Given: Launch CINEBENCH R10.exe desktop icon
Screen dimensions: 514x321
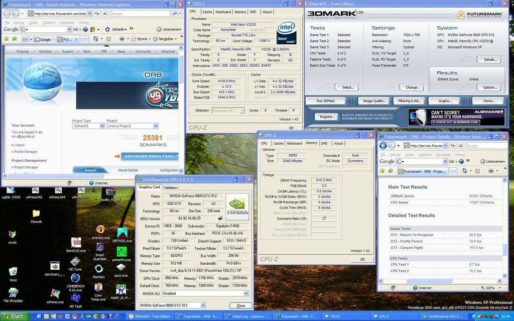Looking at the screenshot, I should (x=75, y=282).
